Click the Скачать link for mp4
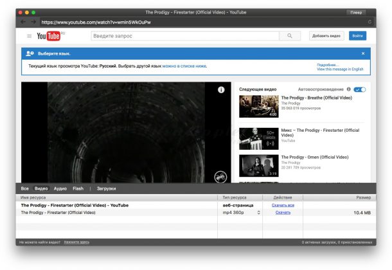 [x=283, y=212]
